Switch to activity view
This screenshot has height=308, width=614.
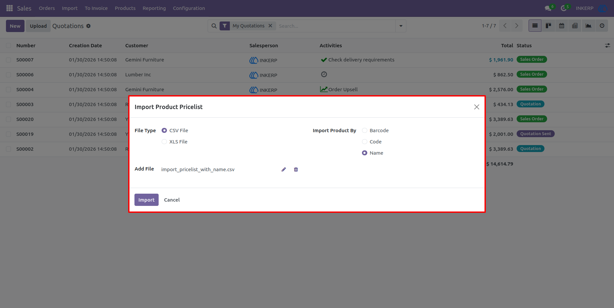pos(602,26)
